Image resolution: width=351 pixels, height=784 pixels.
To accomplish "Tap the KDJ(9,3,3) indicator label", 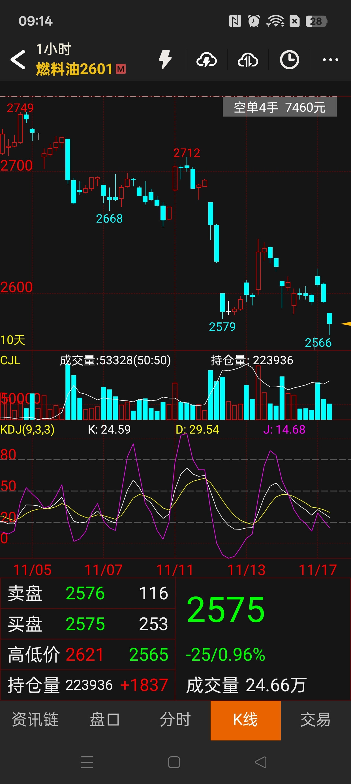I will click(x=27, y=429).
